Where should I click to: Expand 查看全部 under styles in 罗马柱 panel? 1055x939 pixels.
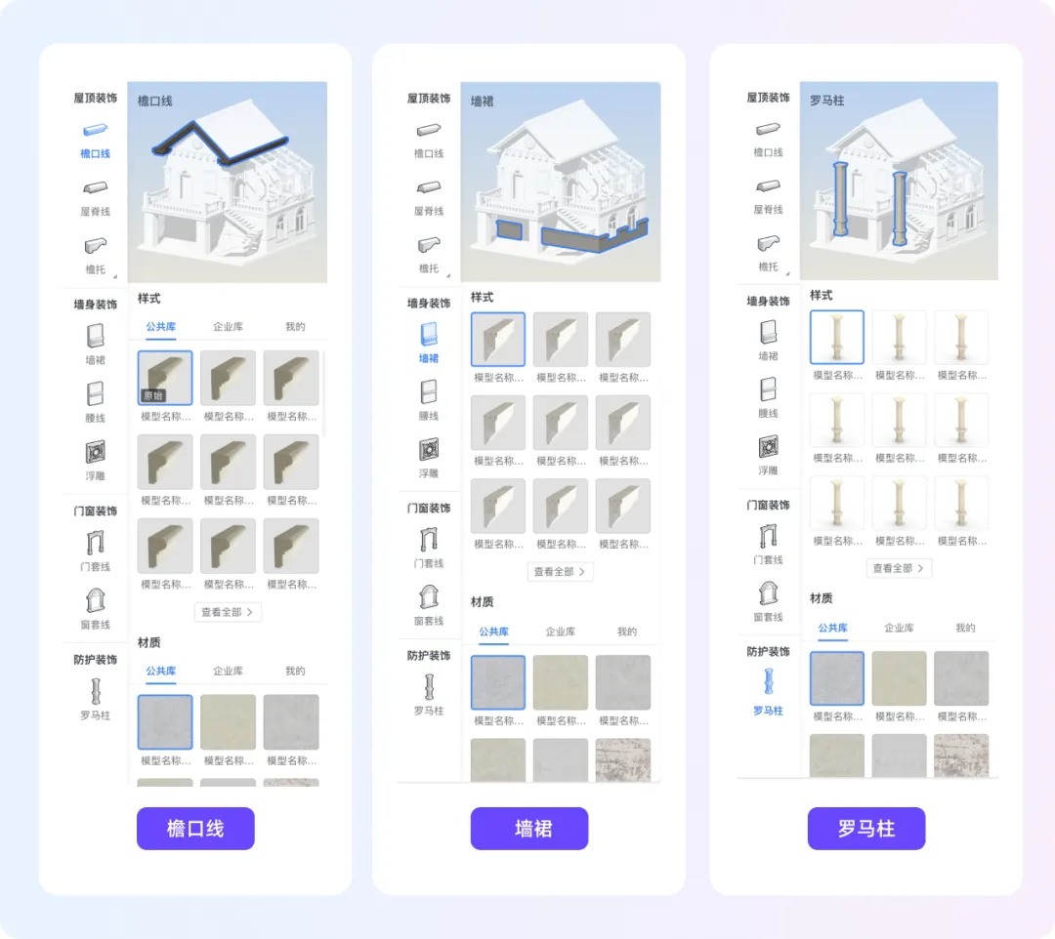click(x=899, y=568)
